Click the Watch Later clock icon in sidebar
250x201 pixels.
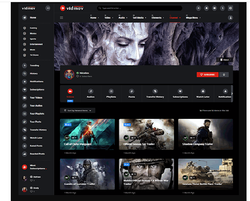(25, 138)
